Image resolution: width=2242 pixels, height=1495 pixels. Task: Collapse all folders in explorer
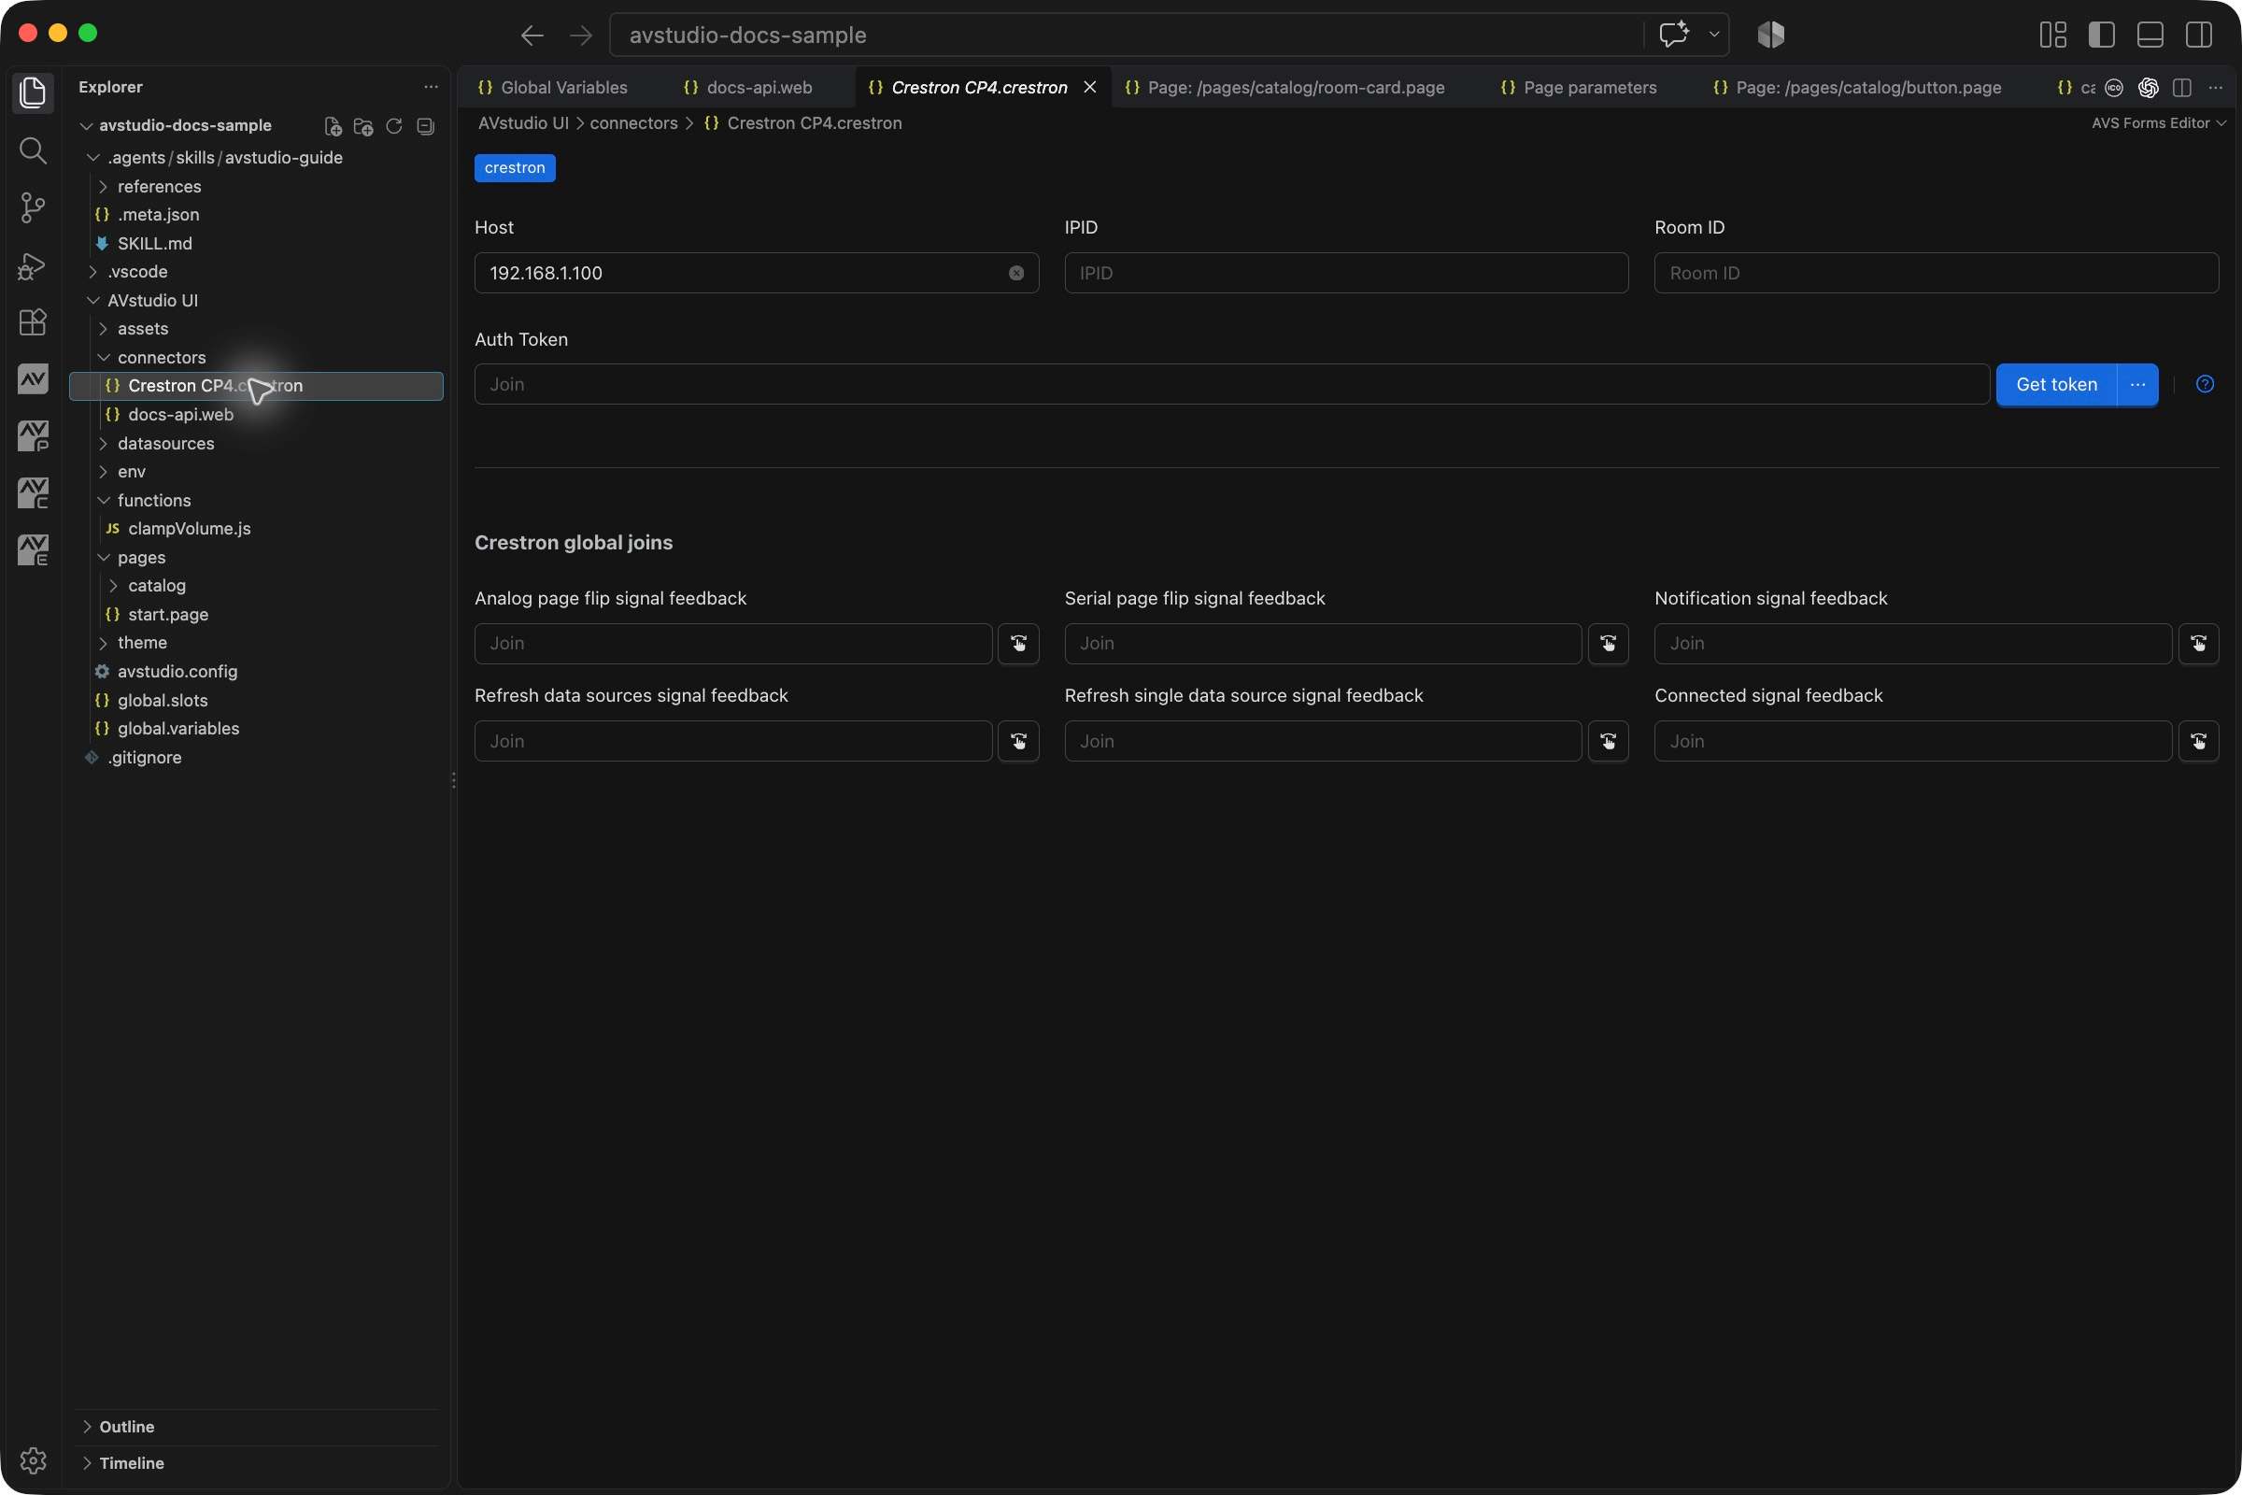pos(425,126)
